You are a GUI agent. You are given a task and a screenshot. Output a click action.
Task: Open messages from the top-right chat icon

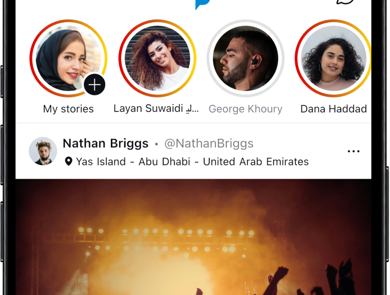click(345, 2)
